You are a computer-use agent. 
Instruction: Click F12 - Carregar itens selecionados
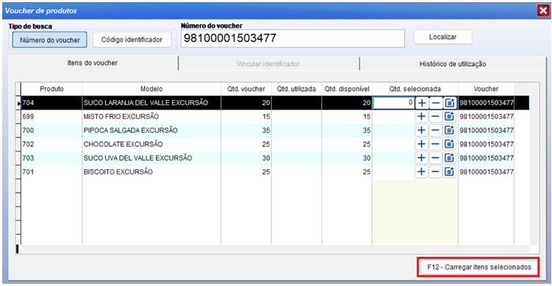pos(479,267)
